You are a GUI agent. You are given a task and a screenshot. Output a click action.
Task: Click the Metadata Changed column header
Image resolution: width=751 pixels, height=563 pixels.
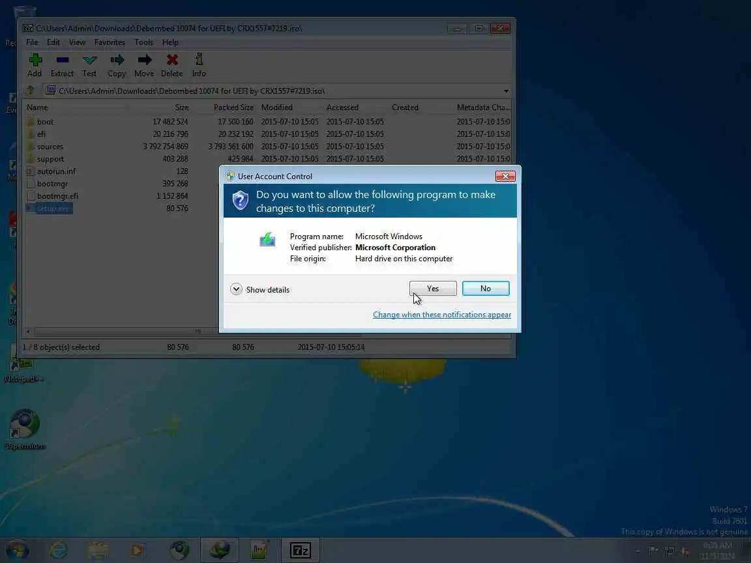coord(482,108)
